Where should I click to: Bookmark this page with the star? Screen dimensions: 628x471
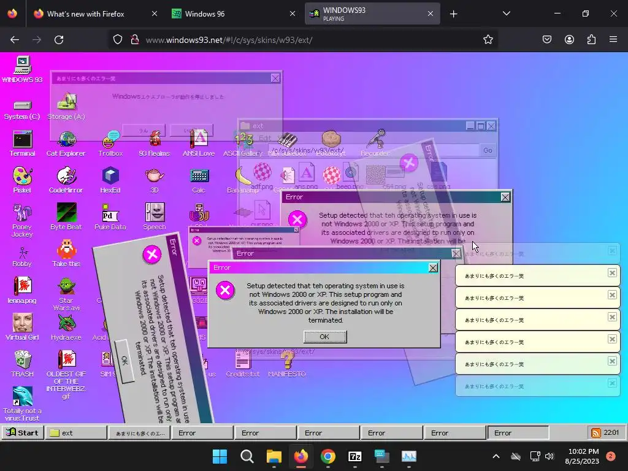[x=488, y=39]
